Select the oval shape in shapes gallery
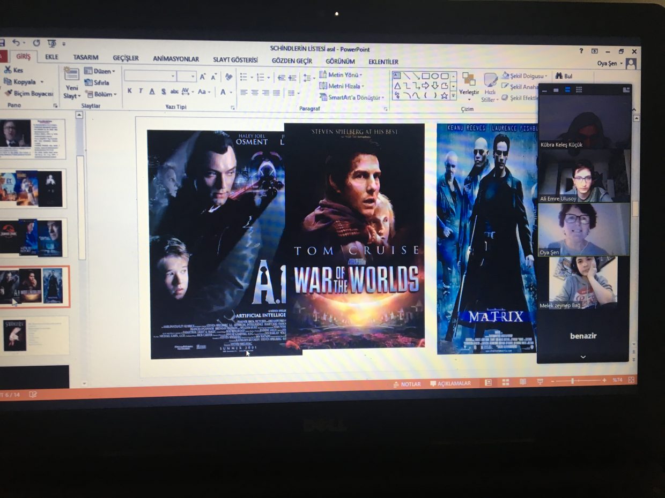This screenshot has height=498, width=665. point(435,76)
